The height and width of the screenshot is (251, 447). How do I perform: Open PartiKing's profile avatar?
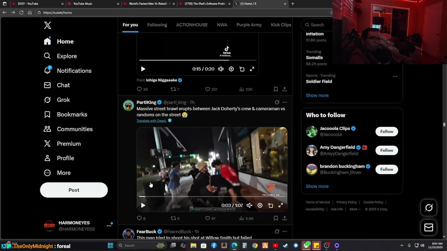pyautogui.click(x=129, y=105)
